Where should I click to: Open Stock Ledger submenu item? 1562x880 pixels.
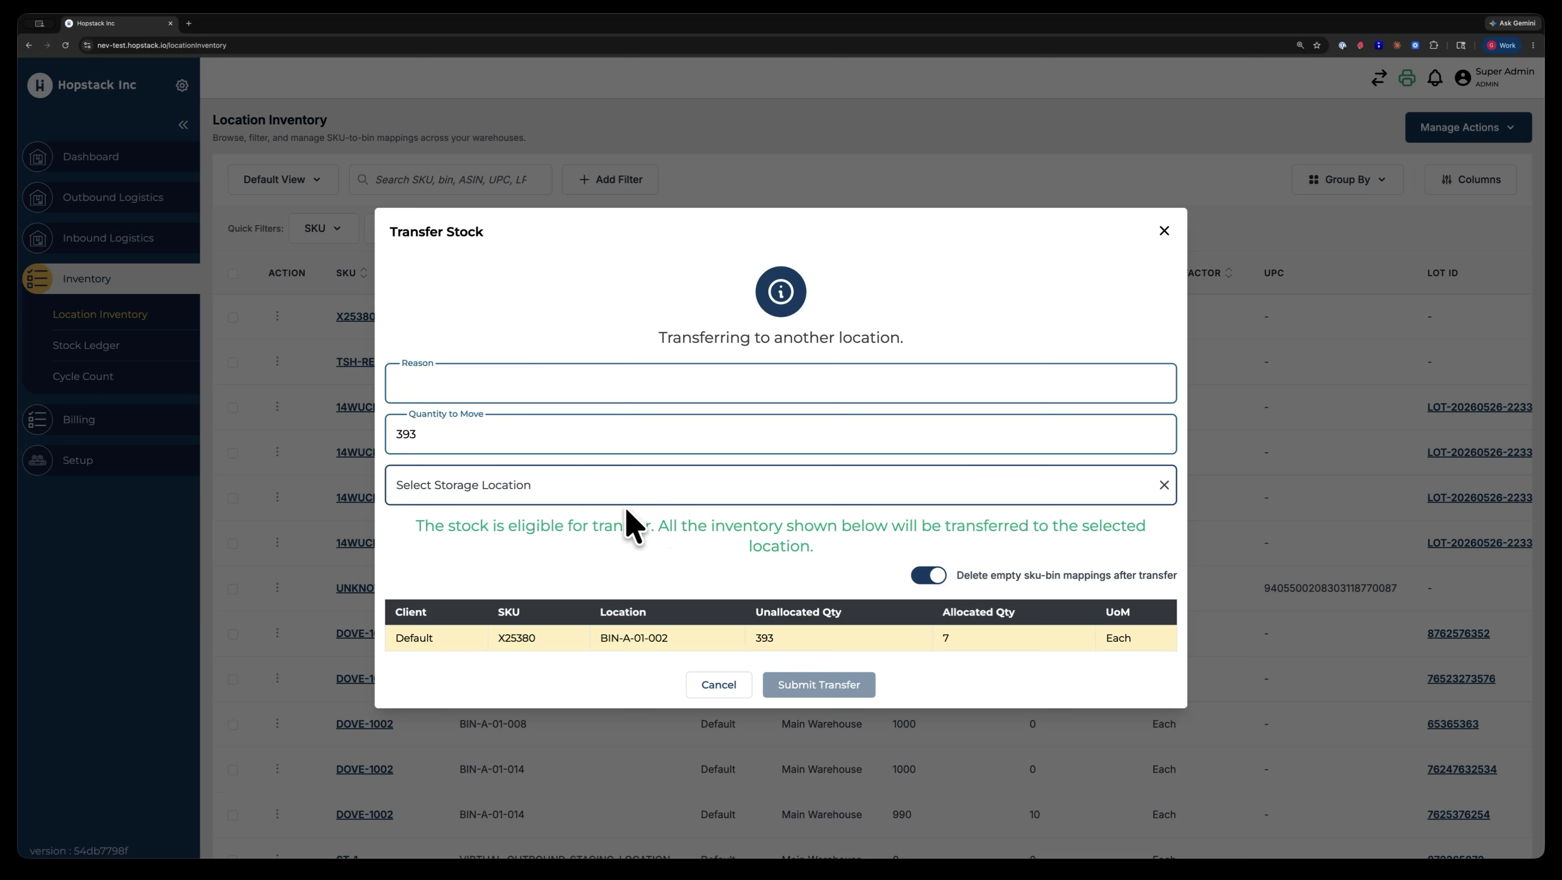click(86, 345)
